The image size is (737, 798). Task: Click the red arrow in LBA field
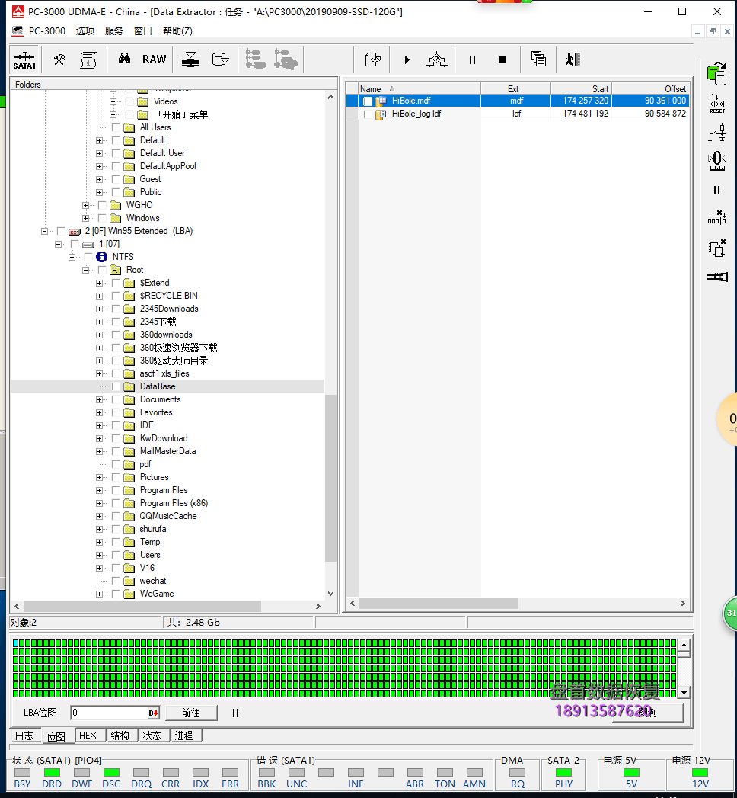[x=153, y=713]
